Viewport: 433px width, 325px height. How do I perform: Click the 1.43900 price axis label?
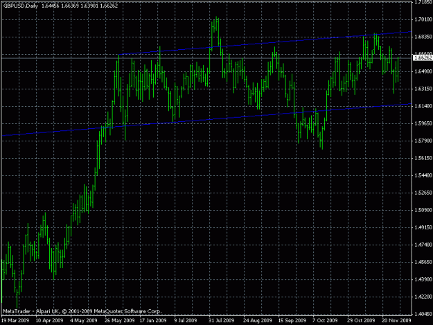(423, 279)
